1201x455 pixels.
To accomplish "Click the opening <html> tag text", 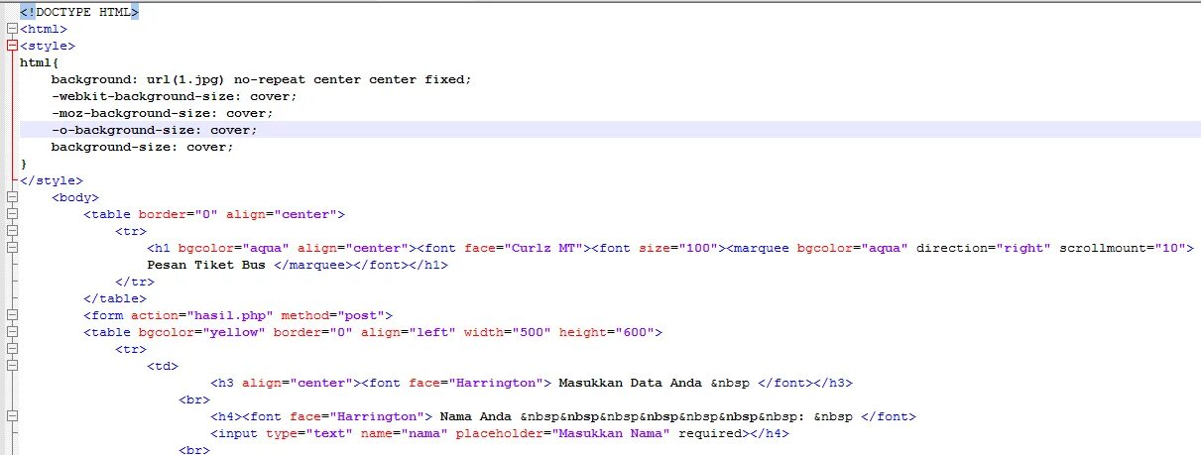I will click(x=44, y=29).
